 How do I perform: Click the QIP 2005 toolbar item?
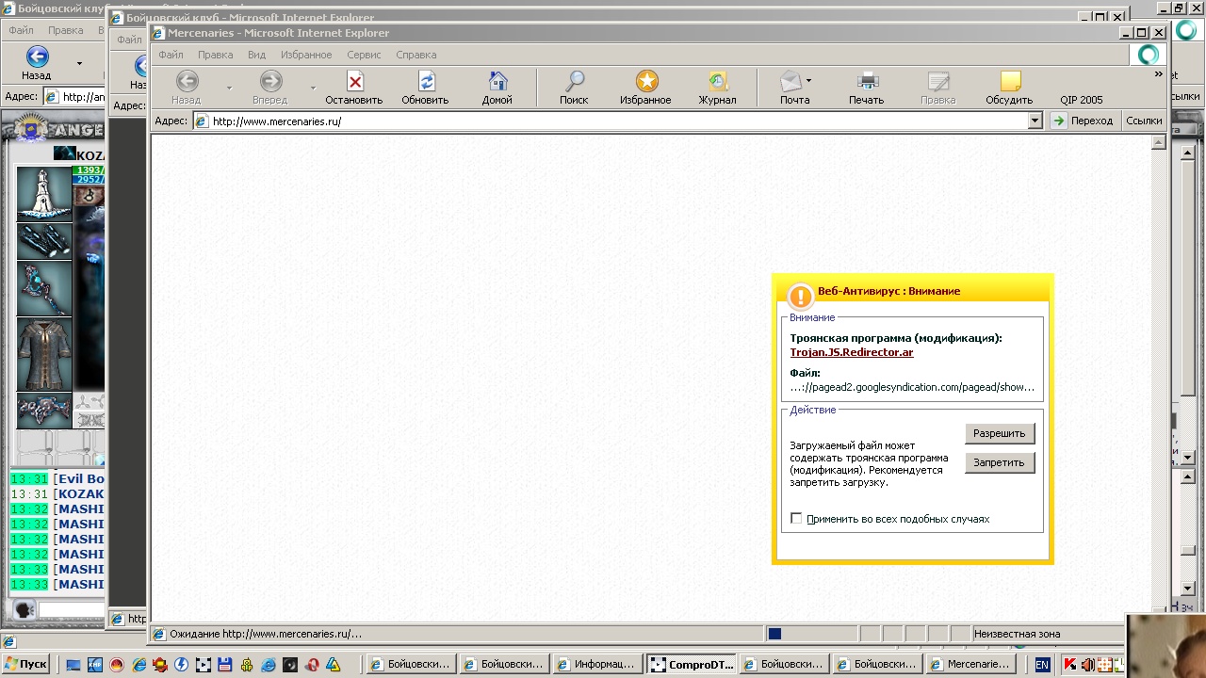coord(1081,99)
